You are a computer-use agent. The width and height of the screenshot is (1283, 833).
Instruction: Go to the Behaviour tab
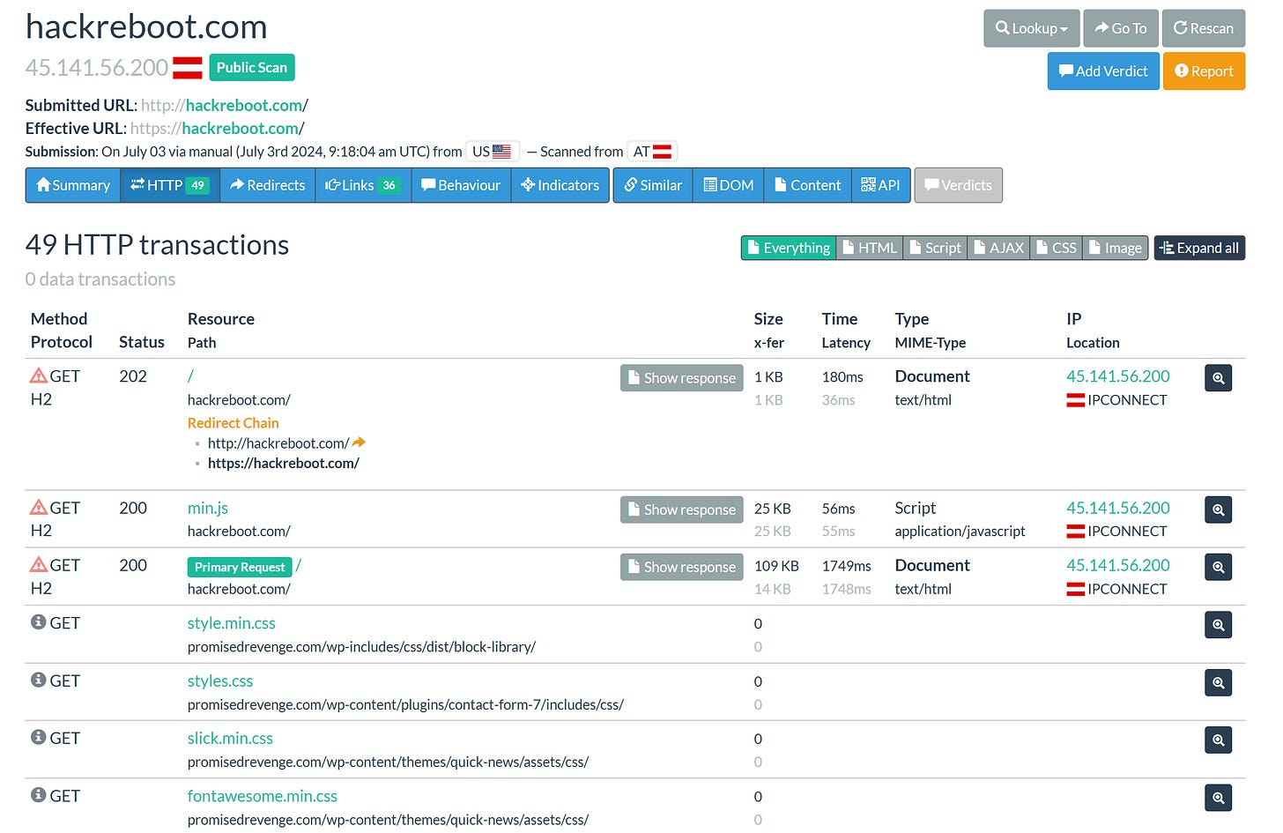click(x=461, y=185)
